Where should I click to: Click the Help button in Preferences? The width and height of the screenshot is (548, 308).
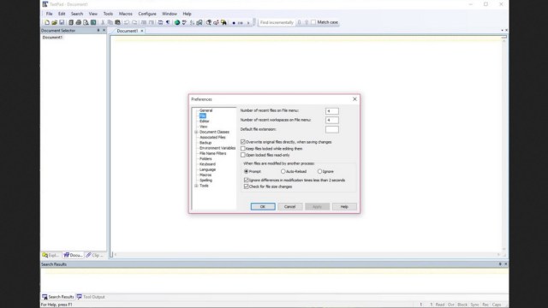(344, 207)
